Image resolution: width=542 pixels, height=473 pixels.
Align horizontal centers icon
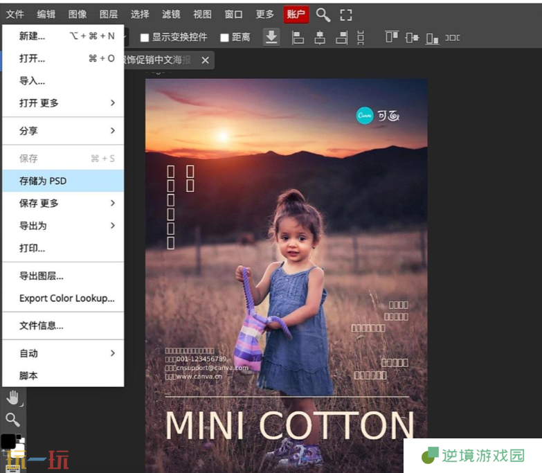320,37
